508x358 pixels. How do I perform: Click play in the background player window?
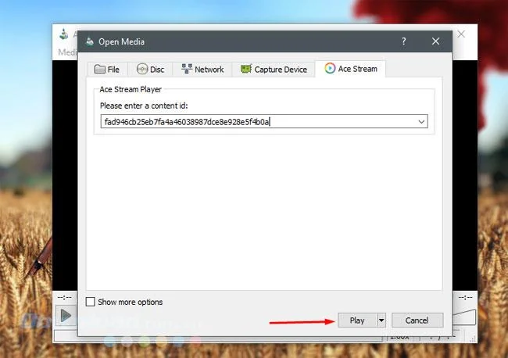[66, 316]
